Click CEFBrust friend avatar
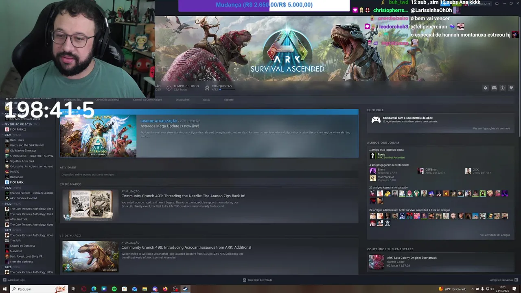The height and width of the screenshot is (293, 521). coord(420,171)
